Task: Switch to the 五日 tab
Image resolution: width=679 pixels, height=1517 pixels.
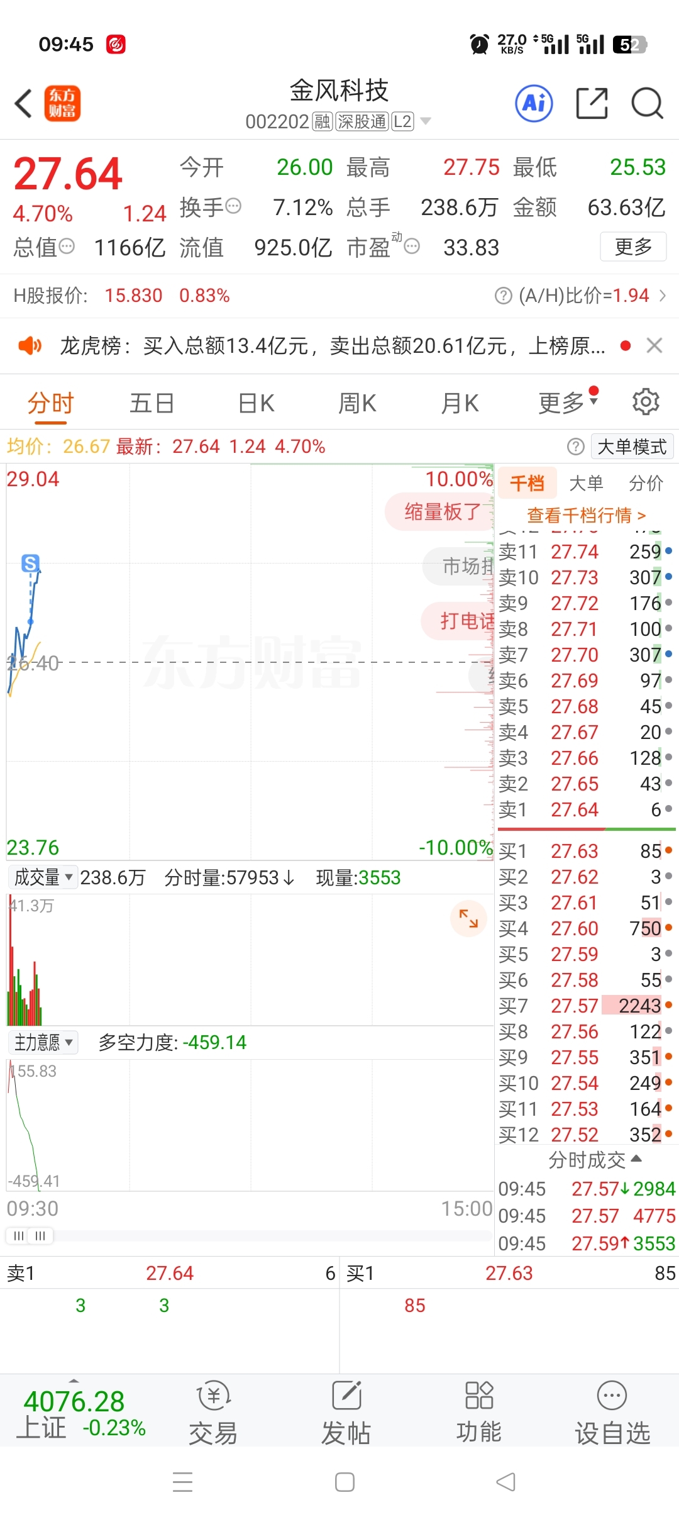Action: [152, 403]
